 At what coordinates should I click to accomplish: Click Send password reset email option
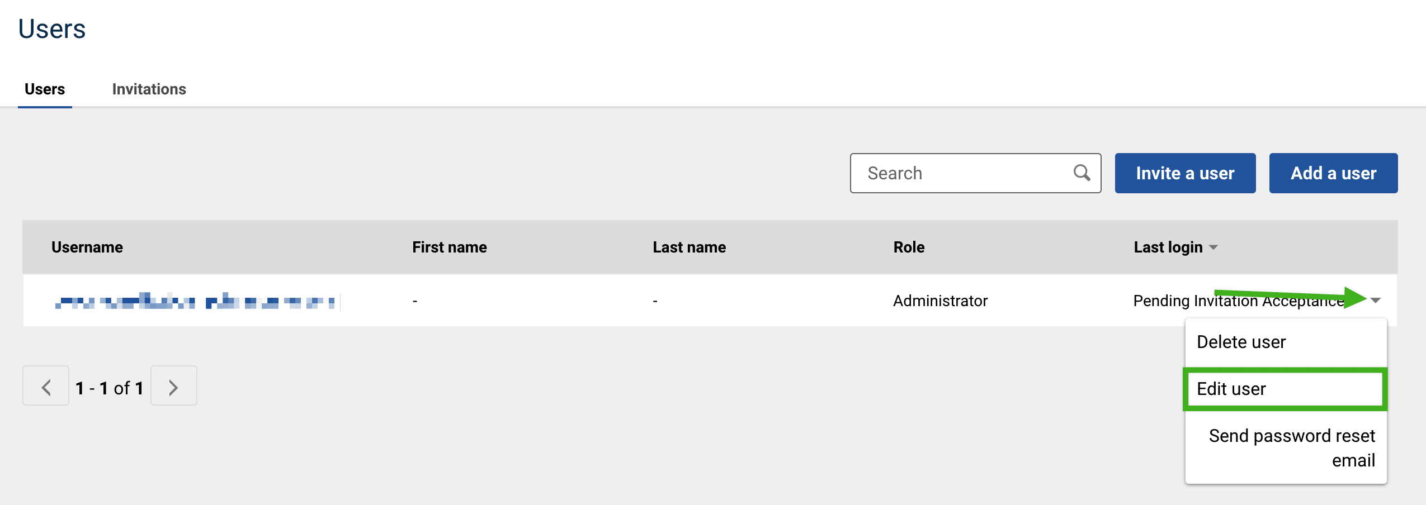click(1291, 447)
